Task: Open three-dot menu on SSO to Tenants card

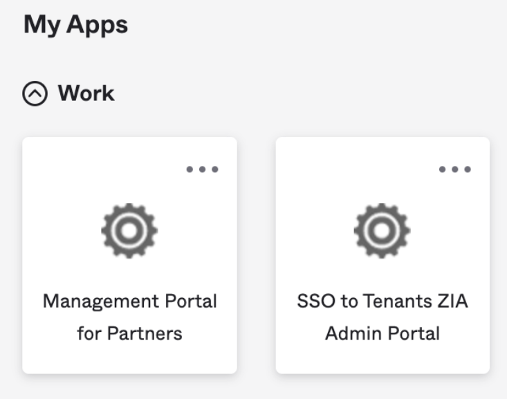Action: click(455, 169)
